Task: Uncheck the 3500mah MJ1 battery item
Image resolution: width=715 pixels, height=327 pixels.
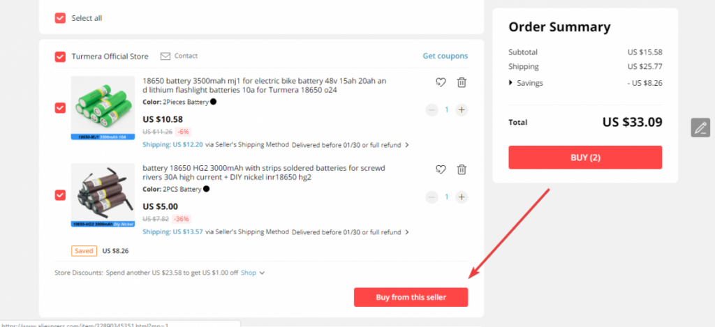Action: click(x=60, y=108)
